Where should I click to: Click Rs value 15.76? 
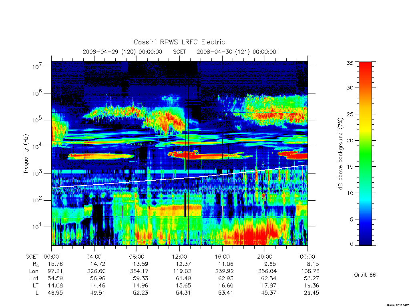[x=55, y=264]
